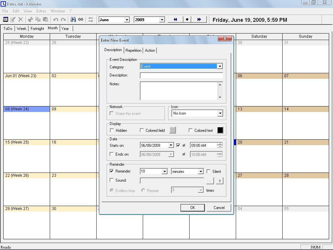Go to previous month with double-left arrow
Viewport: 333px width, 250px height.
coord(175,20)
